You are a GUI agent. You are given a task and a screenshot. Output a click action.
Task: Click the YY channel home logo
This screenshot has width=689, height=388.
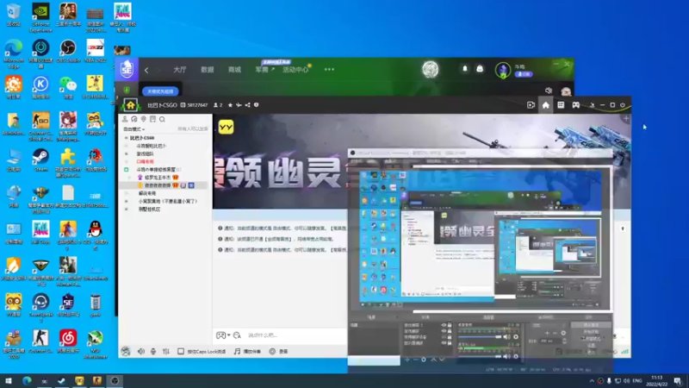click(x=131, y=105)
